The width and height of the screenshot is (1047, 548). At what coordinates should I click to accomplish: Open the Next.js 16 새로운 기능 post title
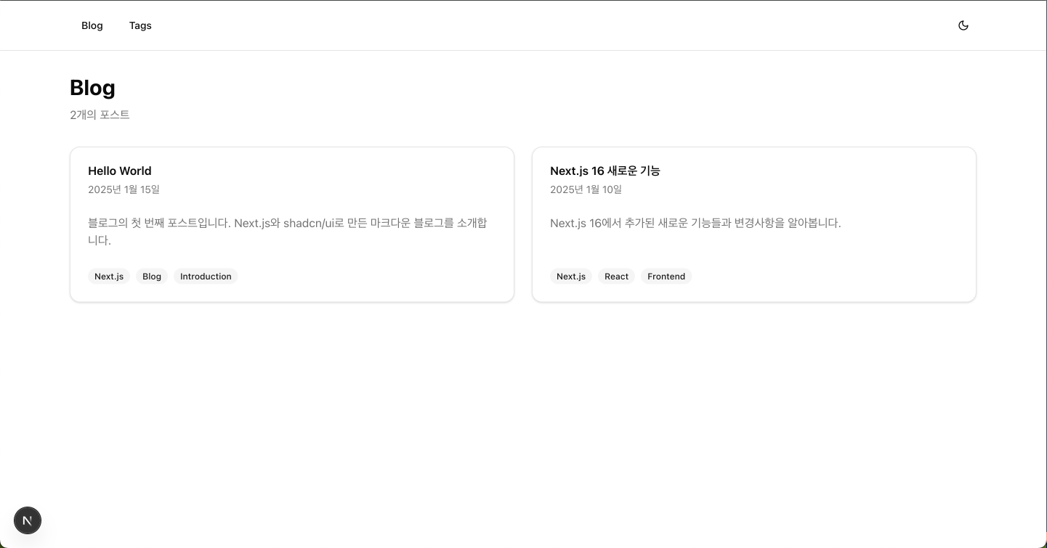[605, 171]
